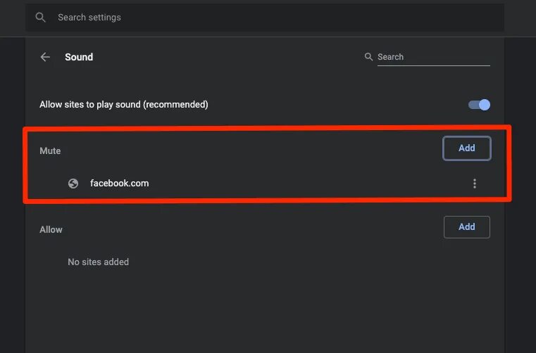This screenshot has width=536, height=353.
Task: Click the Allow sites to play sound label
Action: pyautogui.click(x=124, y=105)
